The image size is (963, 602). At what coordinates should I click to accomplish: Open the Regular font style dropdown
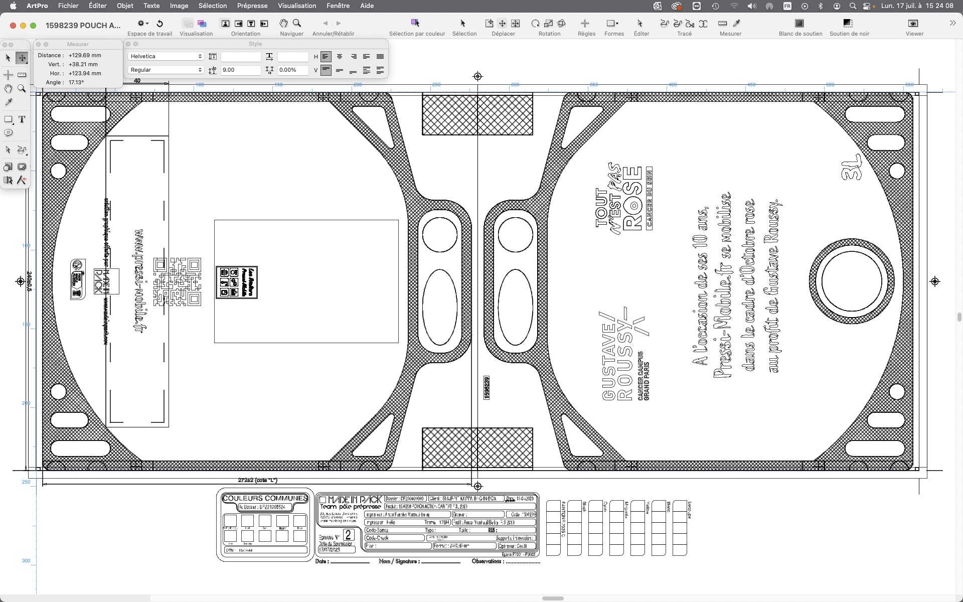click(x=166, y=70)
